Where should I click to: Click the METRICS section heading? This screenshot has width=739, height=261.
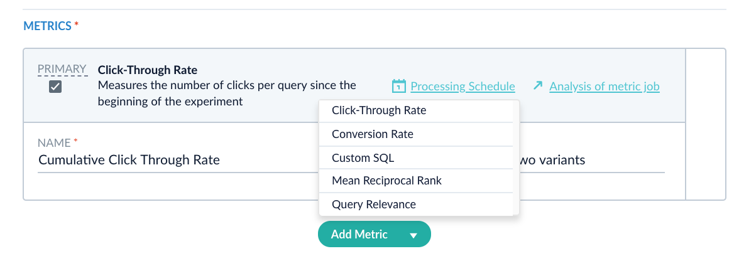click(x=47, y=26)
